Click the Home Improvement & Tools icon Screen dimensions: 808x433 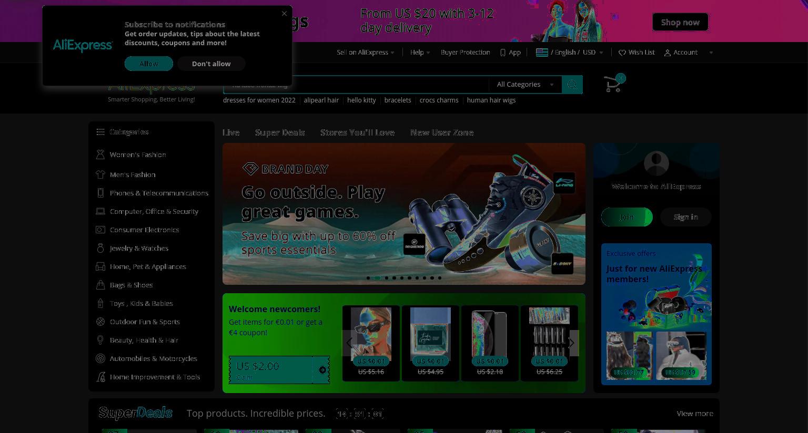coord(100,377)
